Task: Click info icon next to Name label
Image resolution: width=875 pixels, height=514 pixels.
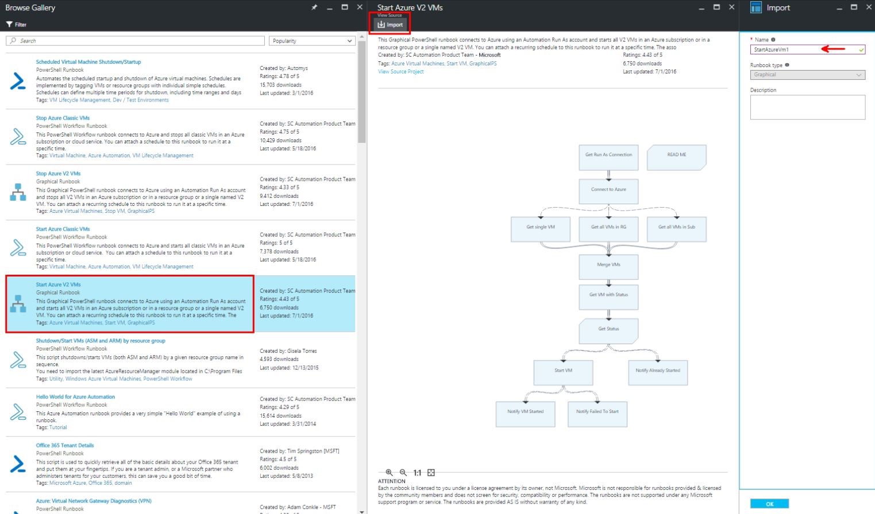Action: [x=773, y=40]
